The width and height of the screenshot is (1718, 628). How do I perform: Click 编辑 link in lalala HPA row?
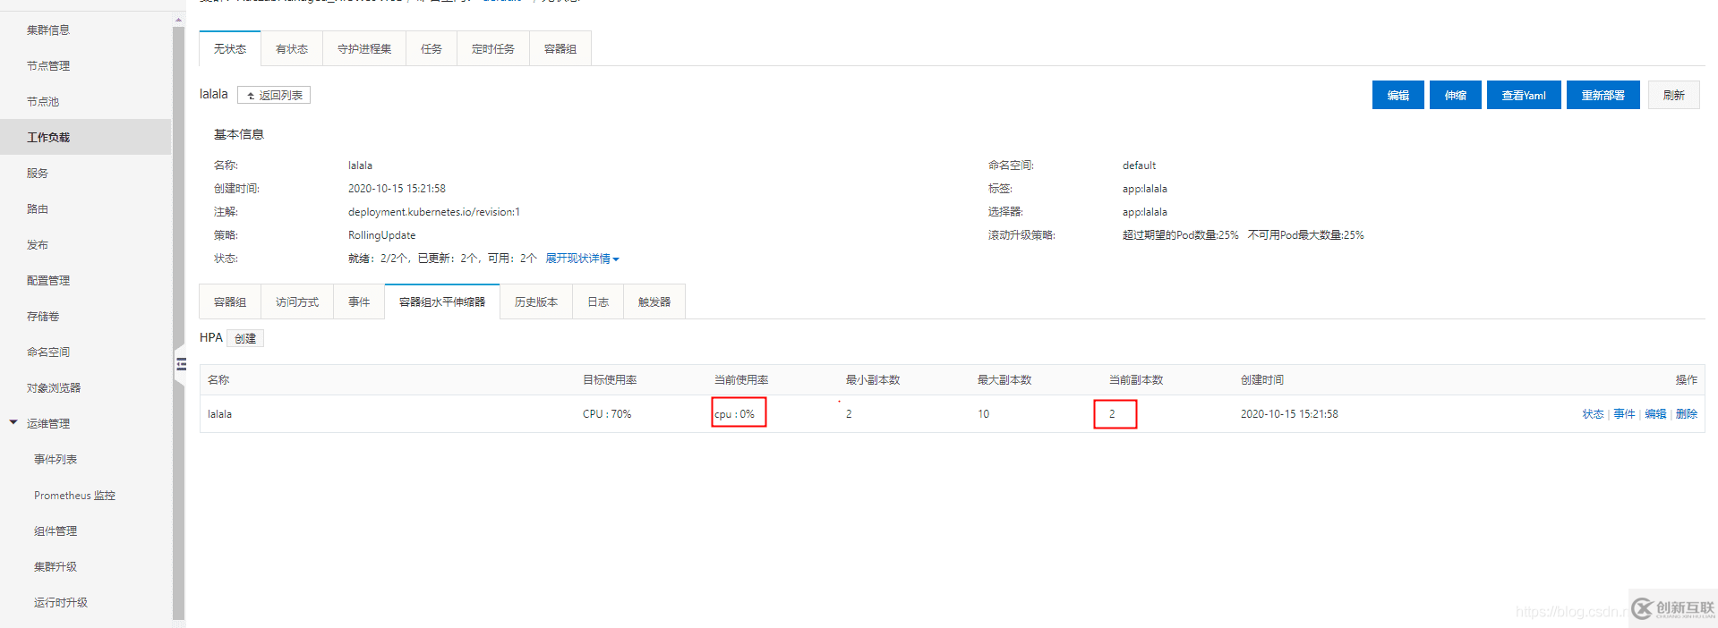[x=1655, y=414]
